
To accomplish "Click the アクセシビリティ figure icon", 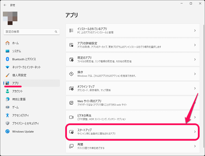I will click(7, 115).
